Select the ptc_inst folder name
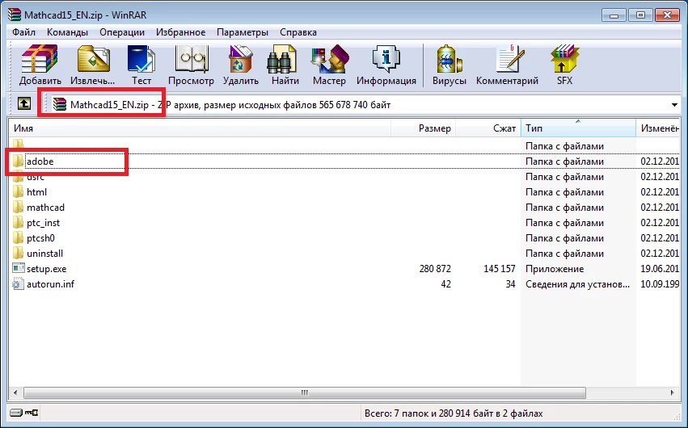Viewport: 688px width, 428px height. [x=43, y=223]
